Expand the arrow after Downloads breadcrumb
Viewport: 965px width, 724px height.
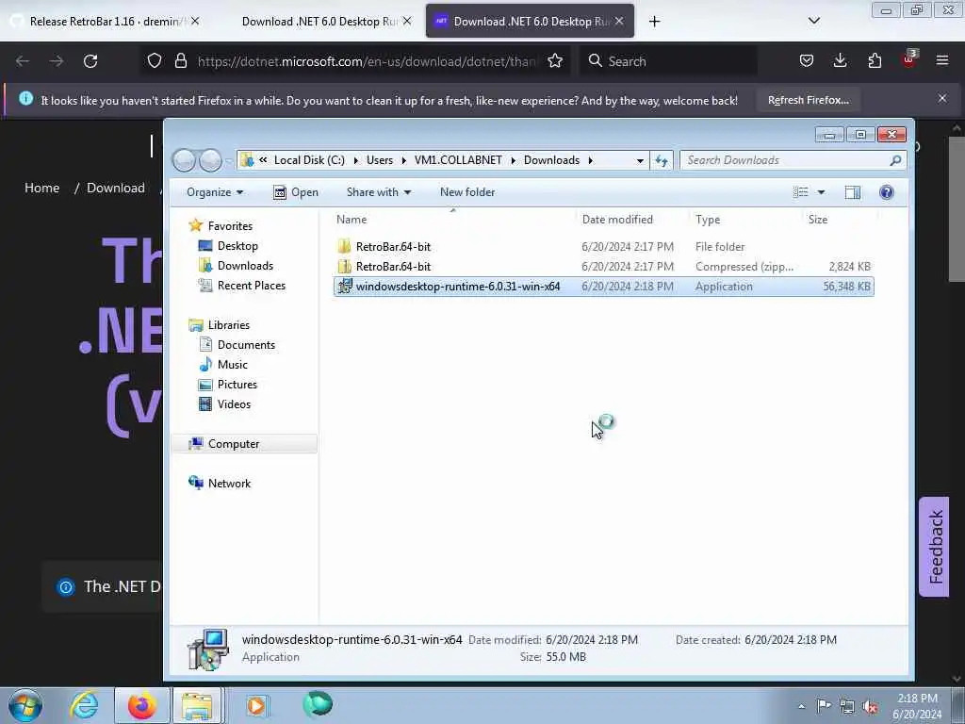[590, 160]
